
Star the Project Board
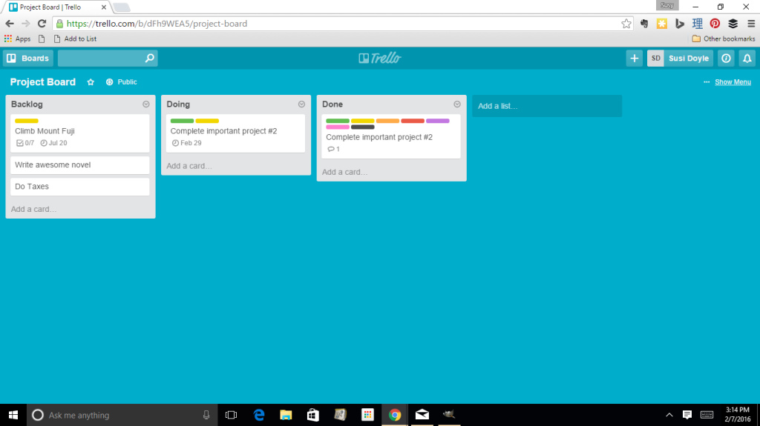click(x=91, y=82)
